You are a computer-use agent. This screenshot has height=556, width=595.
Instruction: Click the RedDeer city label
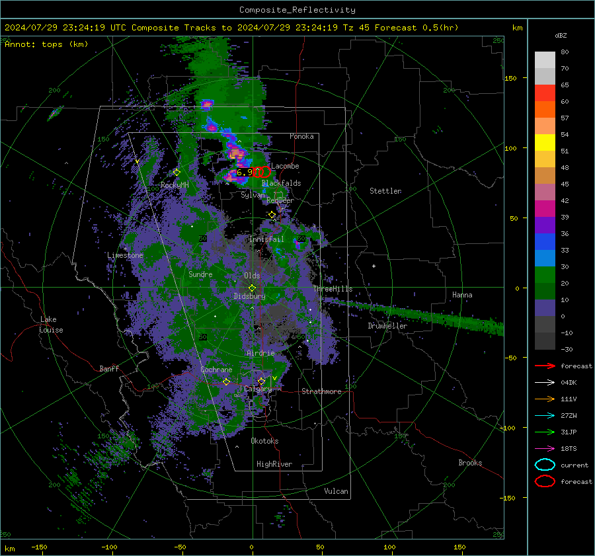pyautogui.click(x=280, y=200)
